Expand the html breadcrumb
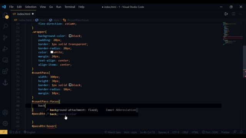246x138 pixels. pyautogui.click(x=40, y=20)
